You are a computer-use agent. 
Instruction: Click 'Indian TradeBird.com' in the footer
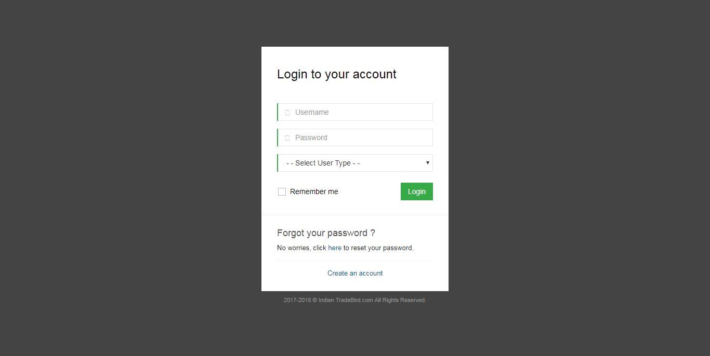pyautogui.click(x=346, y=300)
